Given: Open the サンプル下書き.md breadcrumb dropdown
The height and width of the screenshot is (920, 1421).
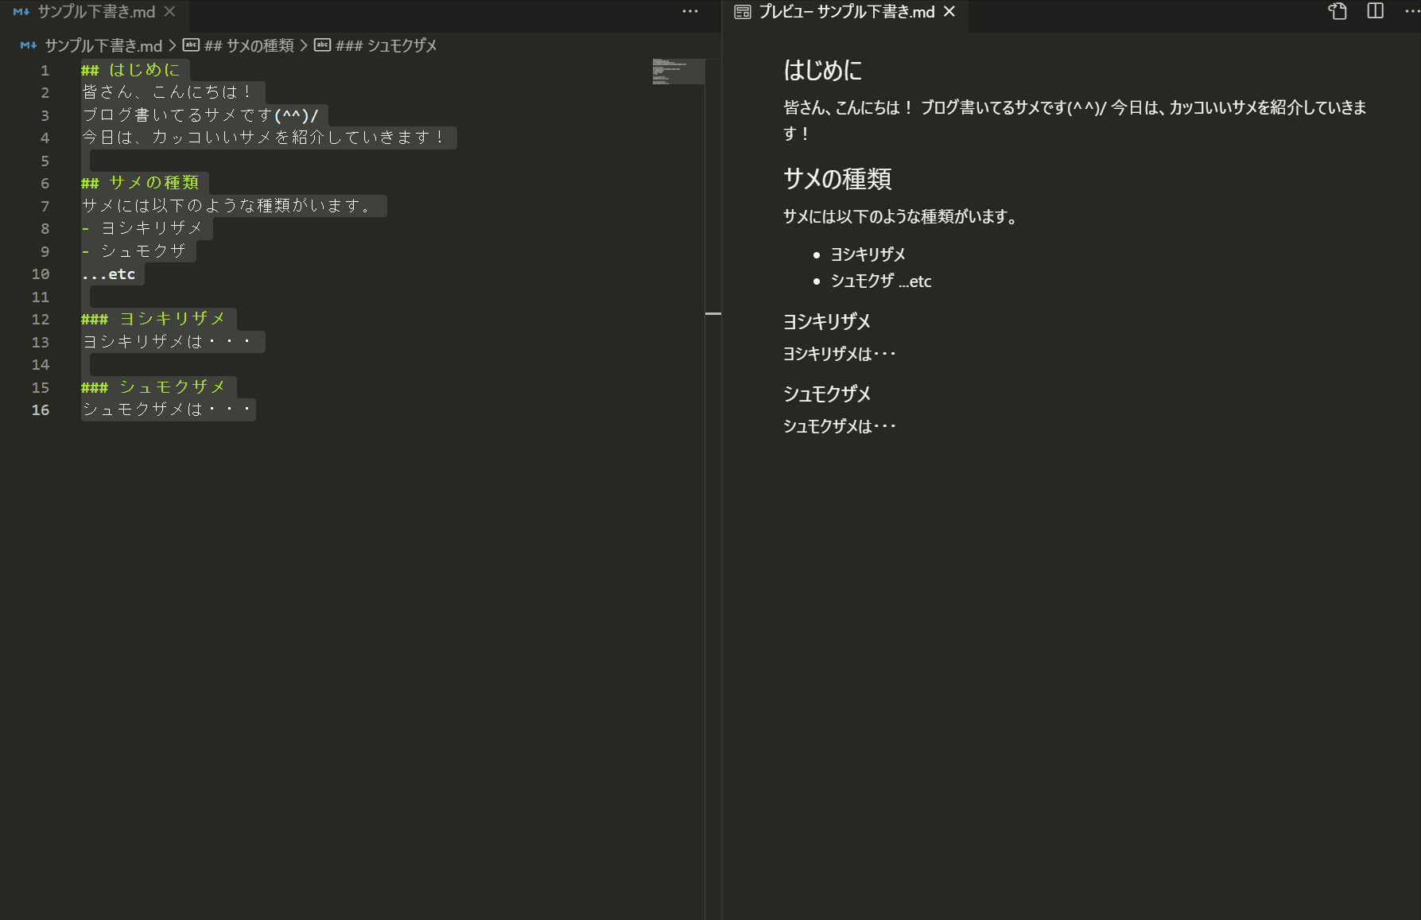Looking at the screenshot, I should click(105, 45).
